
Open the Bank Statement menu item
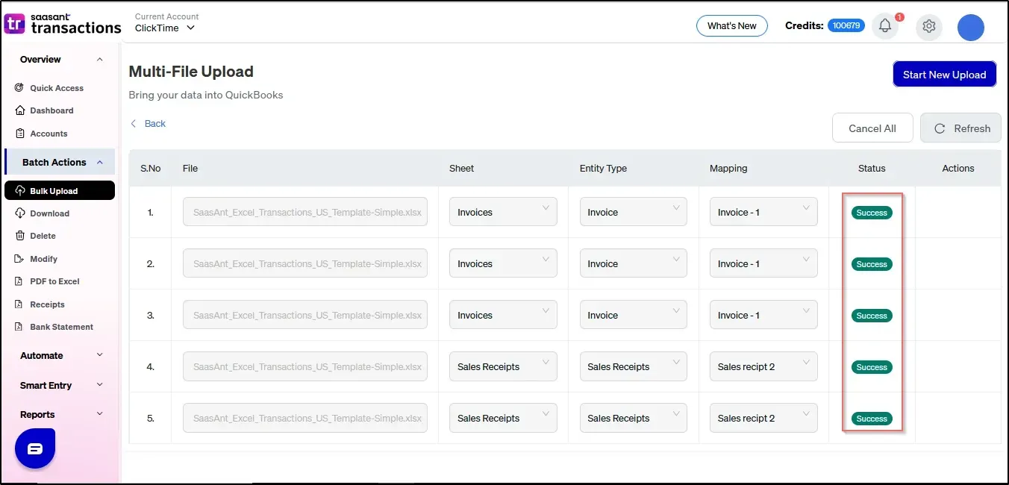(x=61, y=327)
